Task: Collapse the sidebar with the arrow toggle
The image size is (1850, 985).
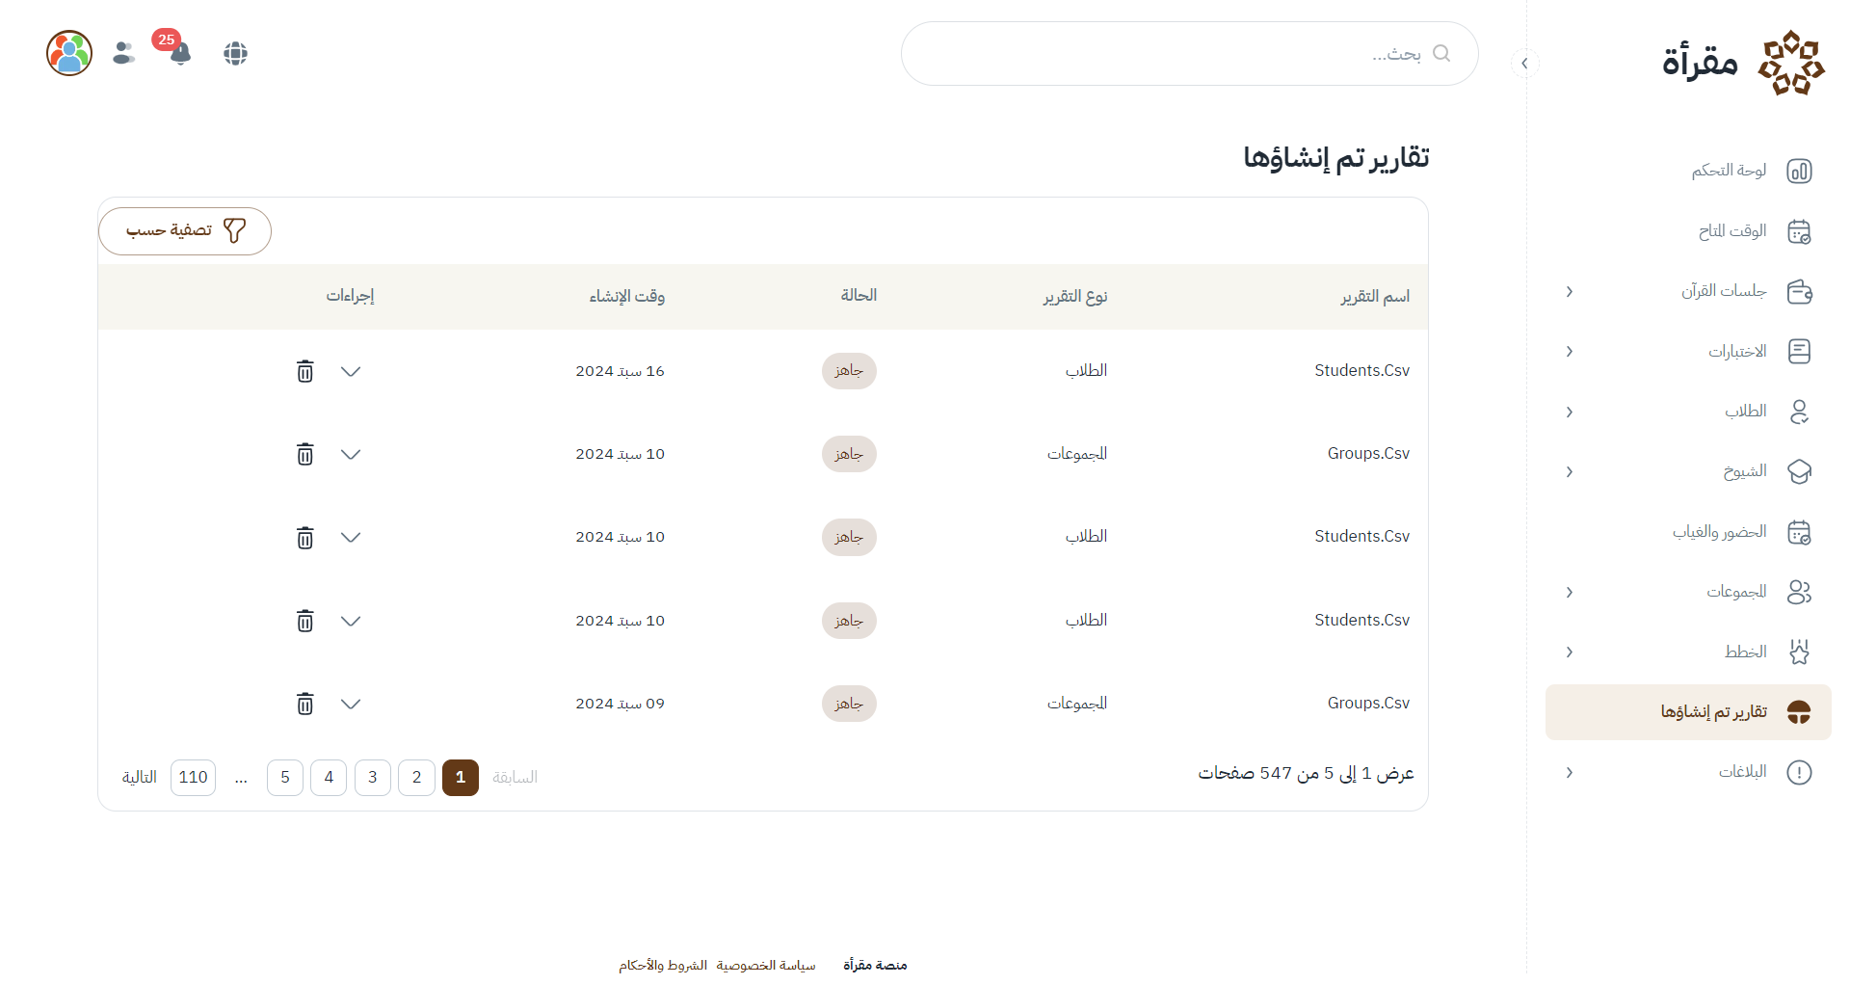Action: 1524,64
